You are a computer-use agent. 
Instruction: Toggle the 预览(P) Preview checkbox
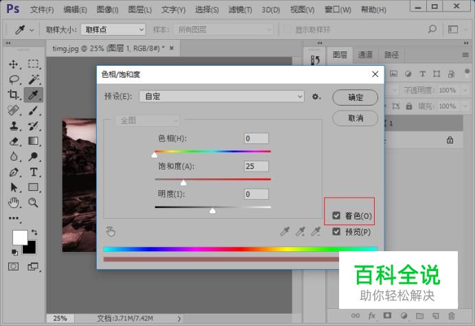tap(336, 232)
